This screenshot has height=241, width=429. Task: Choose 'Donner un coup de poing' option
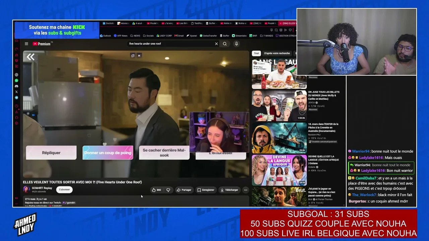coord(108,153)
